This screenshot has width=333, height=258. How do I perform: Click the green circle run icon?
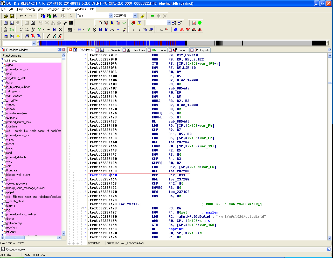200,23
